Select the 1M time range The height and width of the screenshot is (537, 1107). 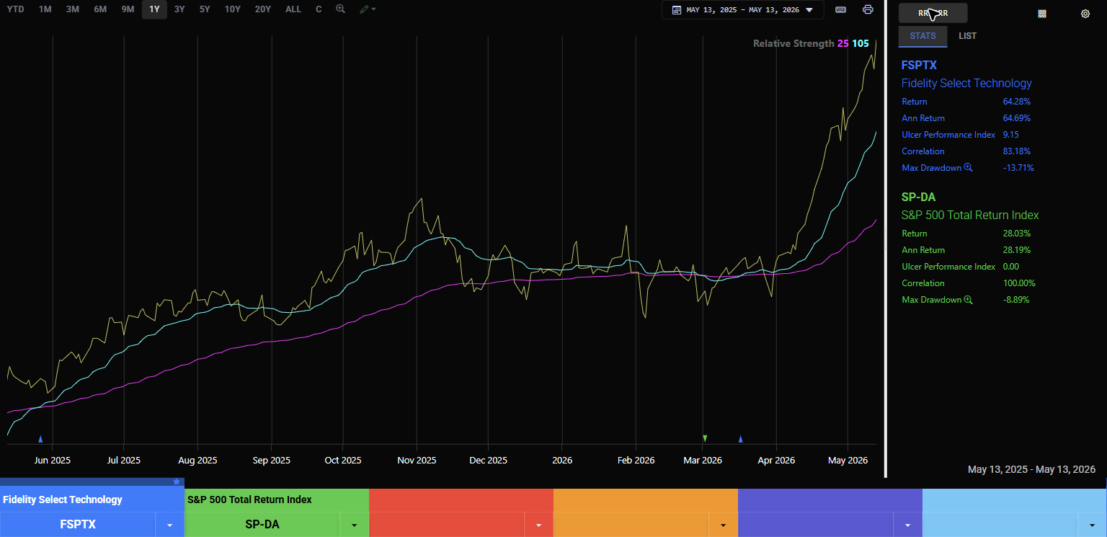tap(45, 9)
